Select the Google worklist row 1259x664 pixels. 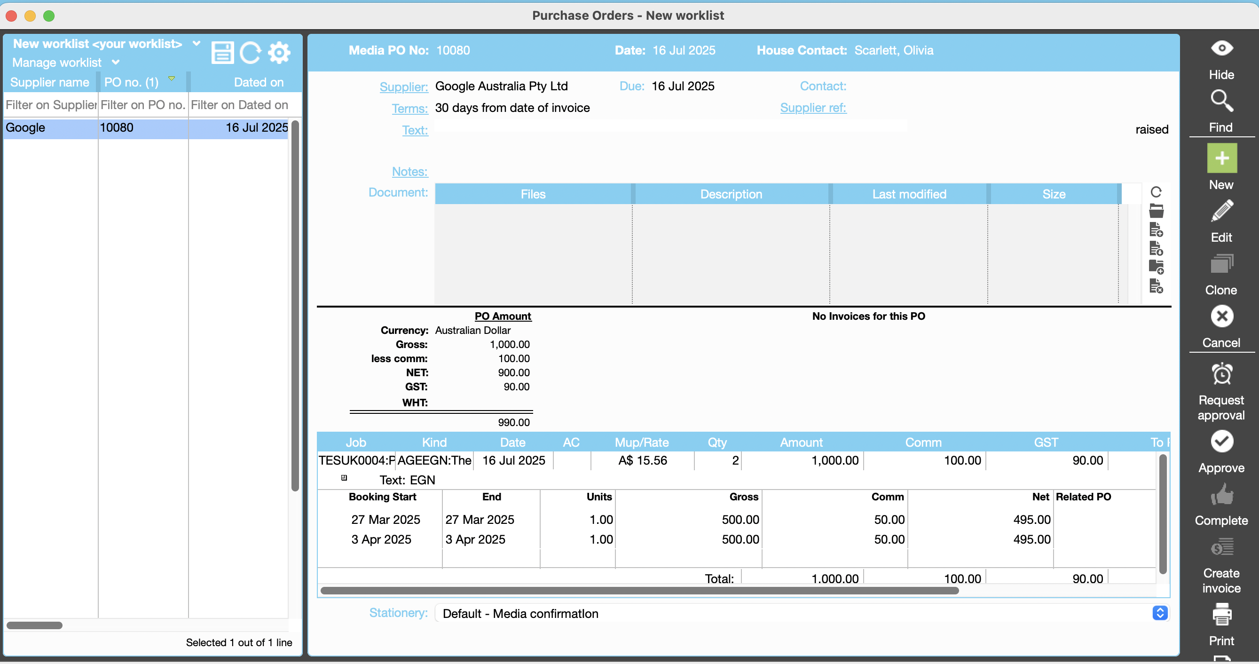(146, 128)
